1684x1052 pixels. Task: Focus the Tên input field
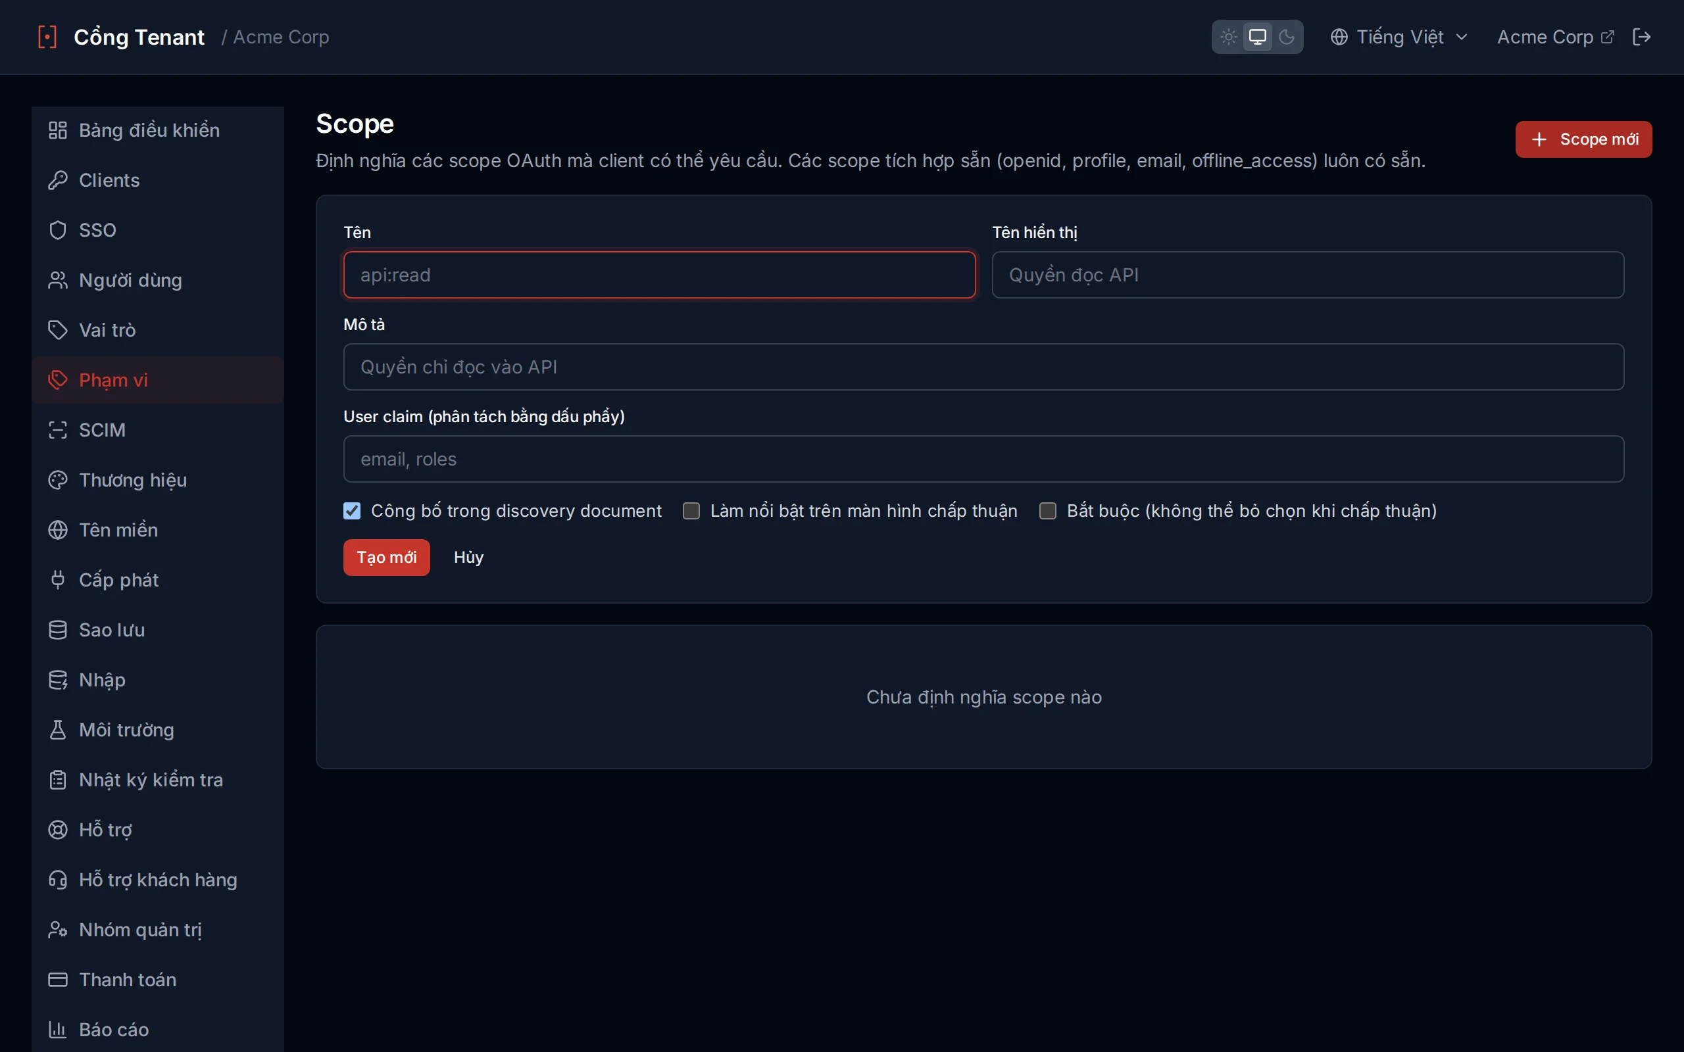click(659, 275)
